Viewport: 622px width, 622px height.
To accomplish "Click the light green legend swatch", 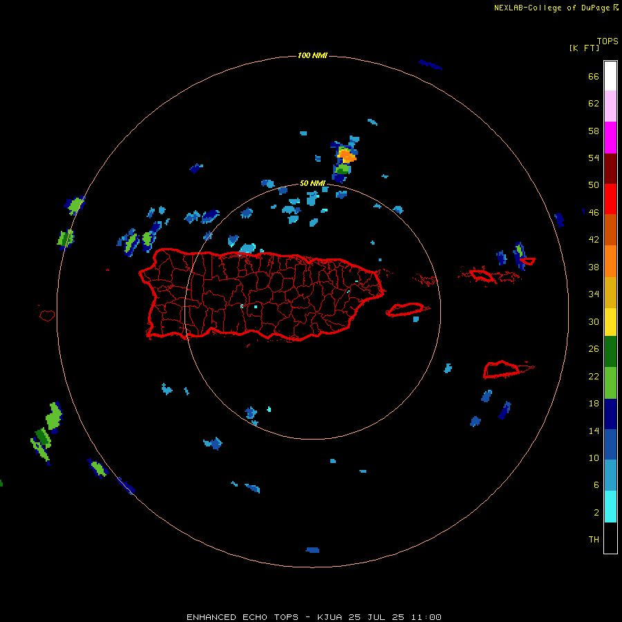I will pyautogui.click(x=610, y=383).
